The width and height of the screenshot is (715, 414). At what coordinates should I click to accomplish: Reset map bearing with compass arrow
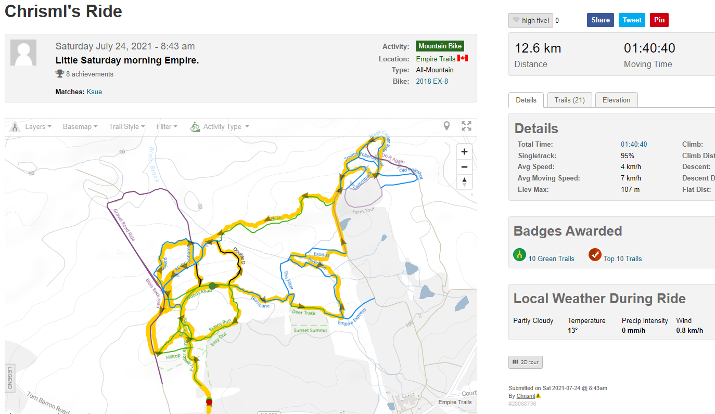pyautogui.click(x=464, y=182)
